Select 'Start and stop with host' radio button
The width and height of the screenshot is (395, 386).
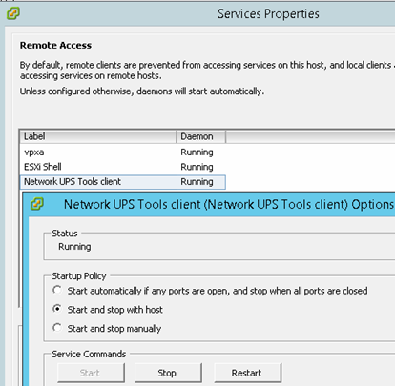[57, 309]
